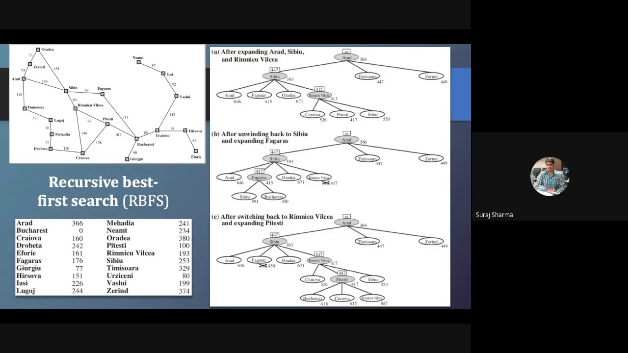Screen dimensions: 628x353
Task: Click the Drobeta city label on the map
Action: pos(41,149)
